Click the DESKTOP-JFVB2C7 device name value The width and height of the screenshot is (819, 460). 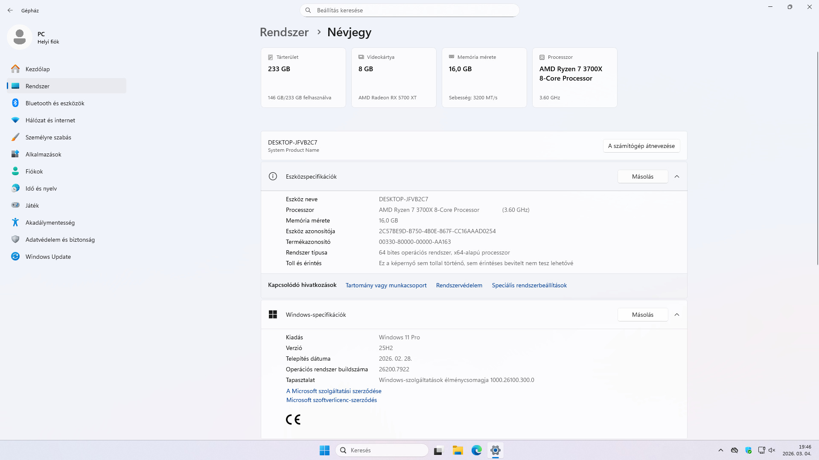click(403, 199)
